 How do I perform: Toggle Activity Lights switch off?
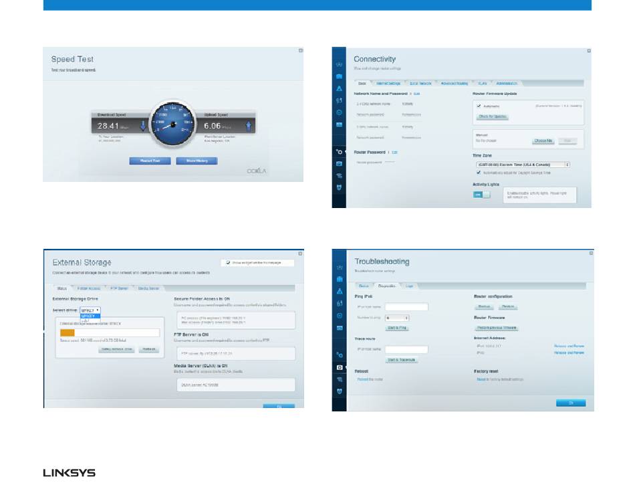[481, 195]
